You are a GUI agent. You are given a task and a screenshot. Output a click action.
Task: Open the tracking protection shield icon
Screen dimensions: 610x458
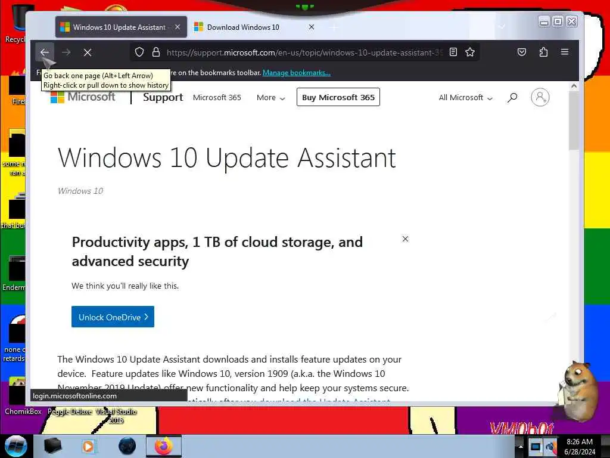click(139, 52)
